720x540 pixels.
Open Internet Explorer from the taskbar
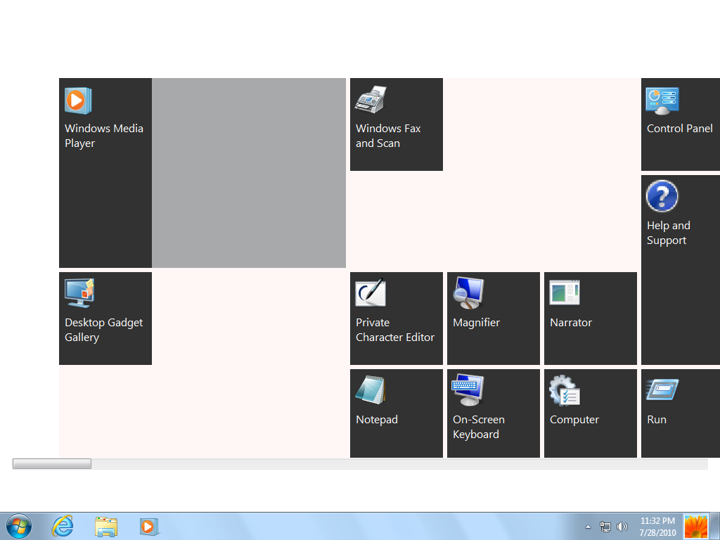pos(63,526)
